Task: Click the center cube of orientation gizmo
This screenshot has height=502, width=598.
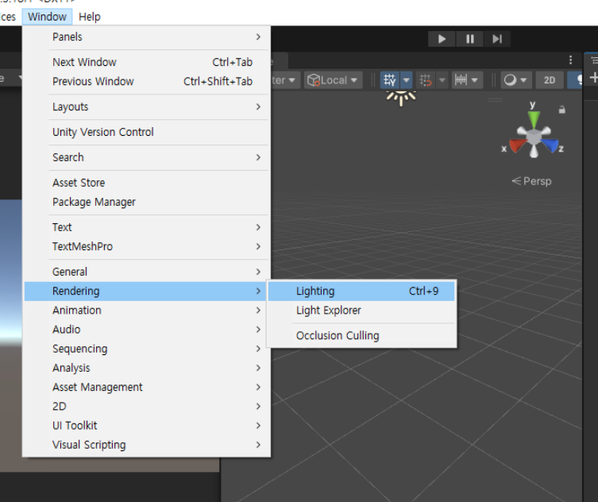Action: point(534,136)
